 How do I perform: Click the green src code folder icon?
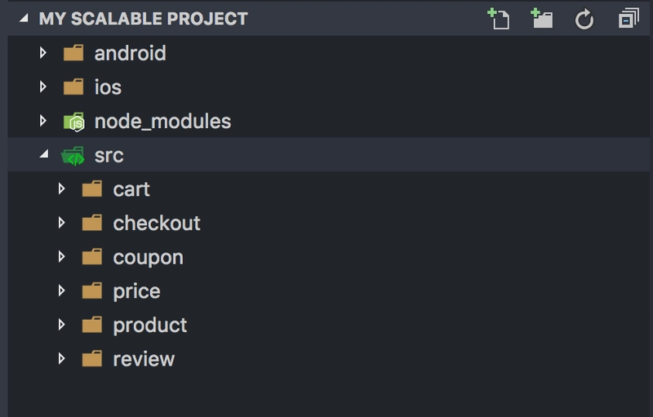pyautogui.click(x=73, y=156)
